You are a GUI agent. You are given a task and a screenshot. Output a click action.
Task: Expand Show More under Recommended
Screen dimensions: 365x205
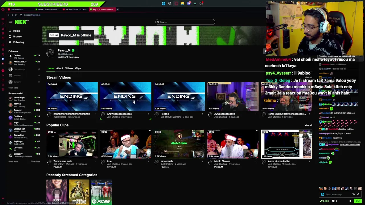coord(13,161)
